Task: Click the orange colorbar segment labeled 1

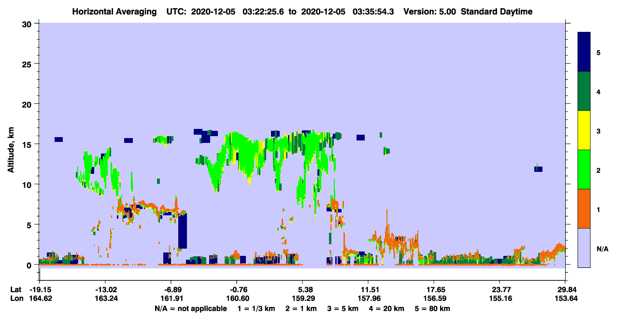Action: (584, 209)
